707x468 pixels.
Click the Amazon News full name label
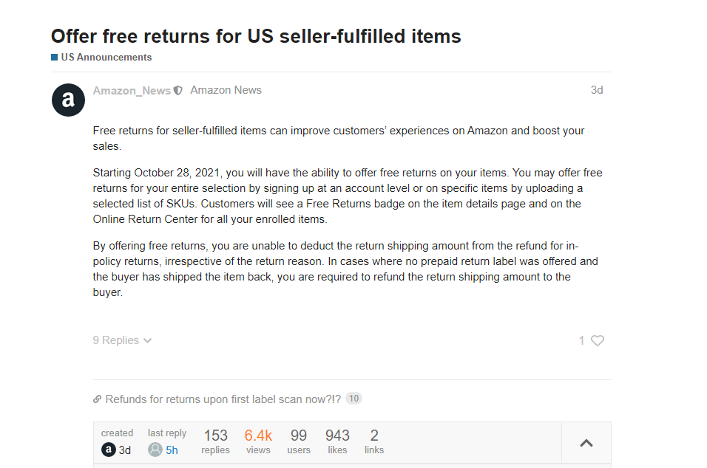[226, 90]
